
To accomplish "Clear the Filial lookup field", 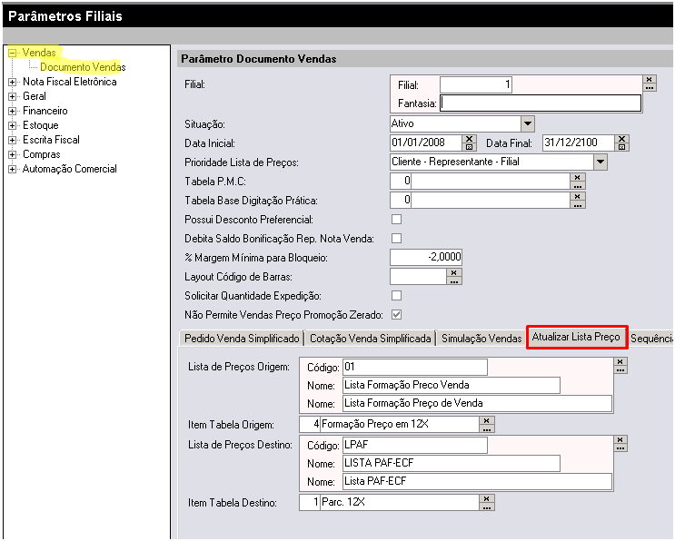I will [650, 79].
